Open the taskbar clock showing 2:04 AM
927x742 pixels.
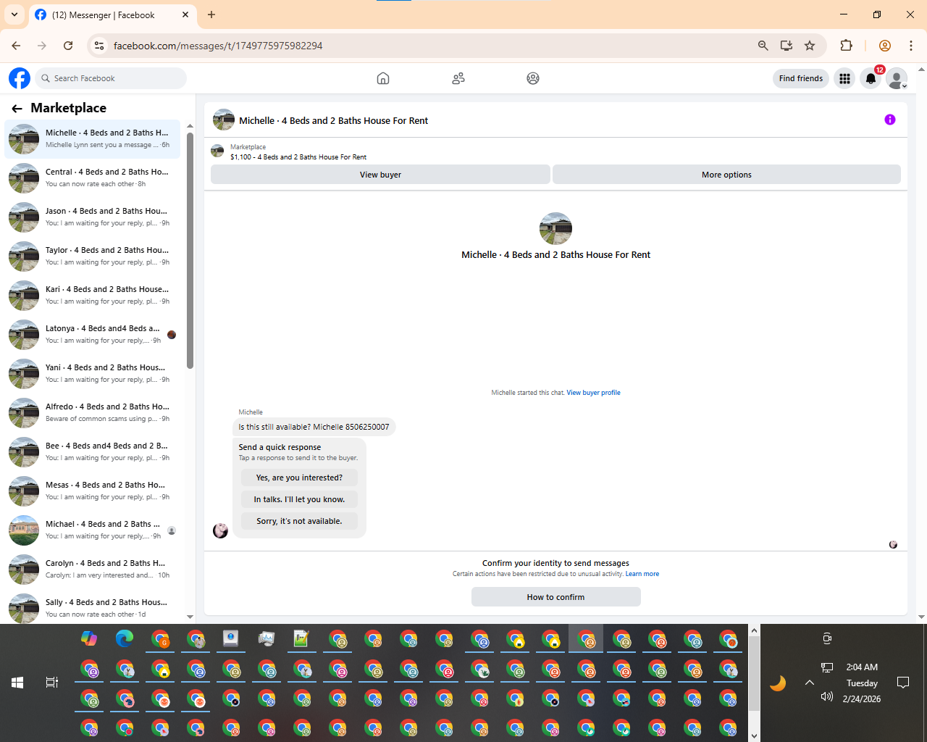pyautogui.click(x=862, y=683)
